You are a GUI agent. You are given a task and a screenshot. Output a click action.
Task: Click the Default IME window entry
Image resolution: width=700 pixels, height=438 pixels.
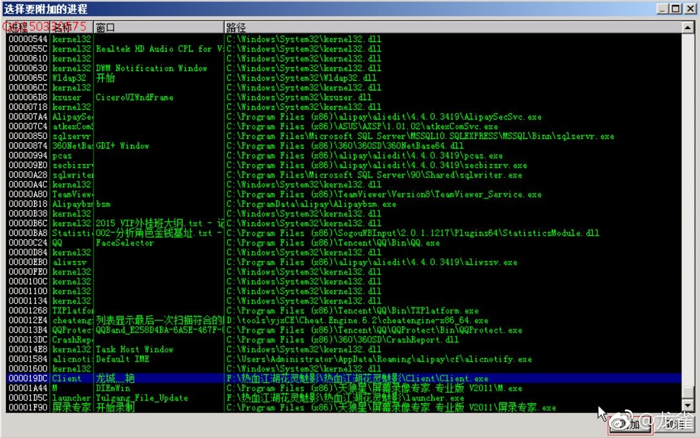click(x=122, y=359)
